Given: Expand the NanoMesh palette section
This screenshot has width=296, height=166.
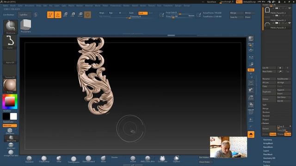Looking at the screenshot, I should tap(268, 147).
